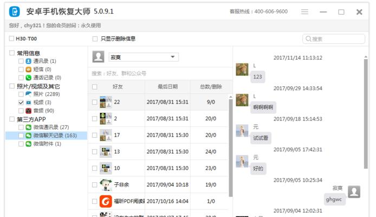Click the 好的 message bubble
The width and height of the screenshot is (376, 217).
tap(258, 169)
